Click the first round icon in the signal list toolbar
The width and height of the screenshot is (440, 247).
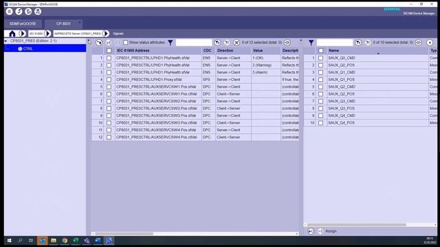[x=99, y=43]
